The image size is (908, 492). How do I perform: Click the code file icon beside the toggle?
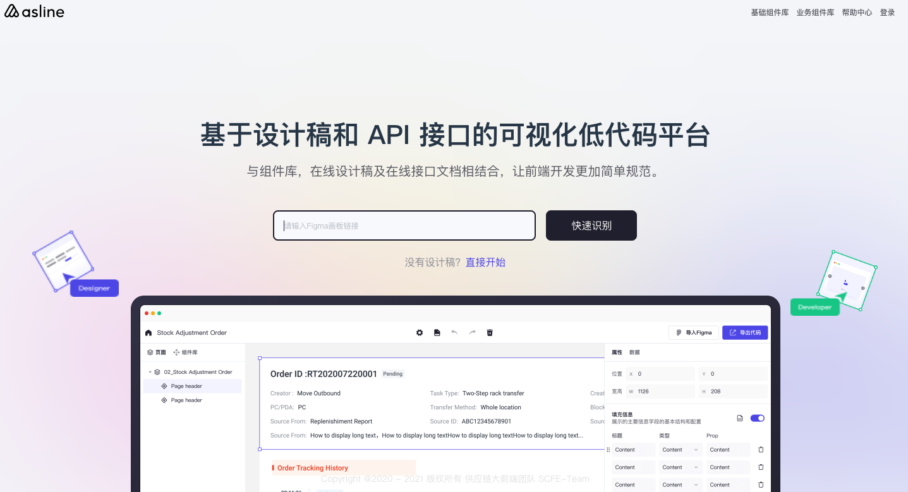[740, 418]
